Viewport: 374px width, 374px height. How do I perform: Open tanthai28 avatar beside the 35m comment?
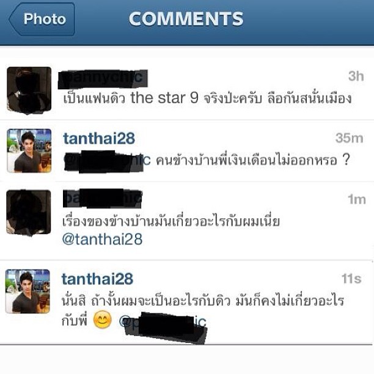click(x=29, y=150)
